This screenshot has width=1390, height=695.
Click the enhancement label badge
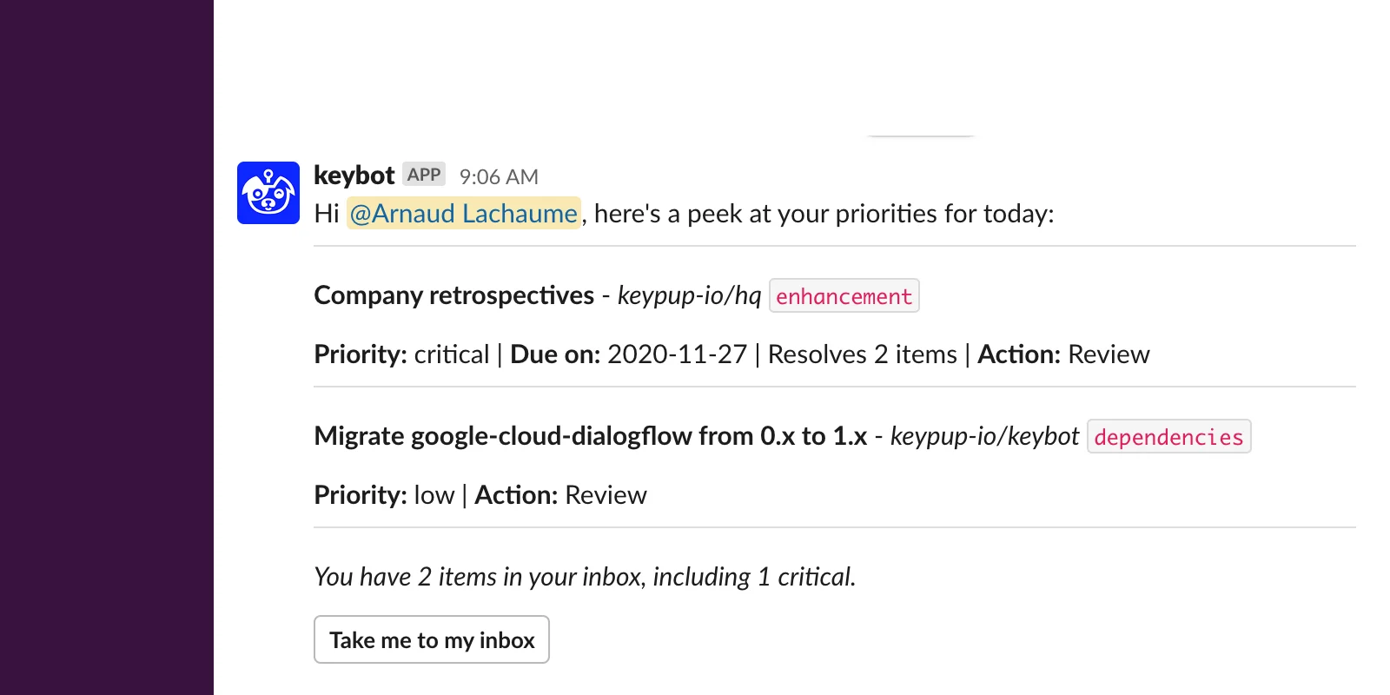(844, 296)
